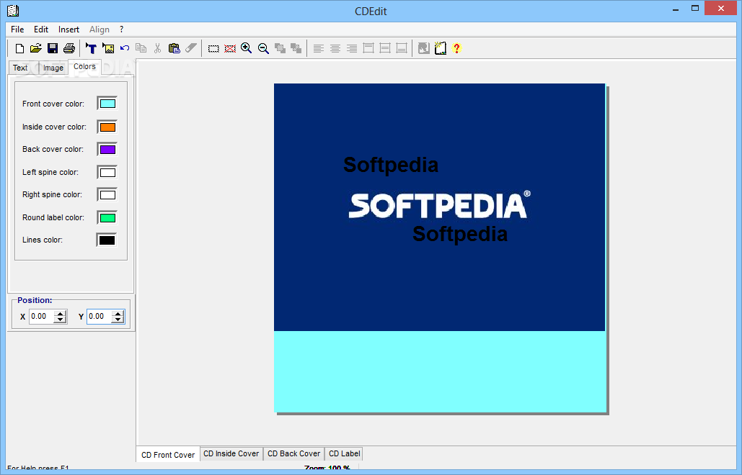Align text left with the toolbar icon
This screenshot has width=742, height=475.
click(x=319, y=48)
